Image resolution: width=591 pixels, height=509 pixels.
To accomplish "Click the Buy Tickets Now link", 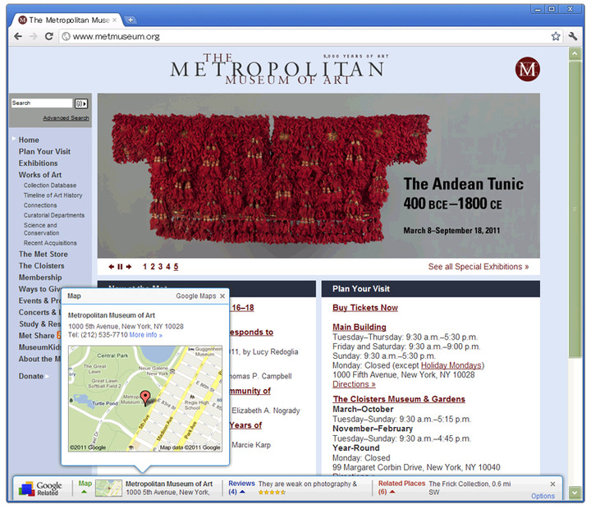I will point(364,308).
